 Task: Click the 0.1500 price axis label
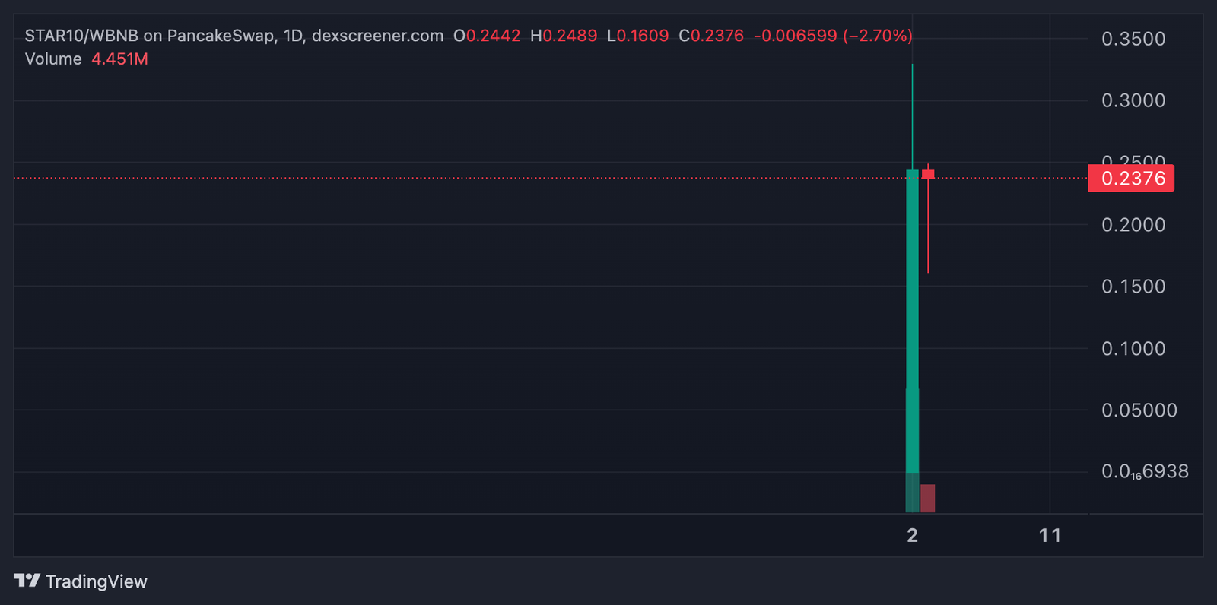point(1133,287)
